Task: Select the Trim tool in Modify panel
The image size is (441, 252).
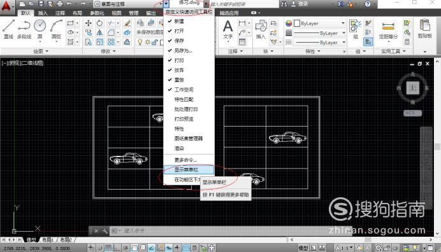Action: coord(111,23)
